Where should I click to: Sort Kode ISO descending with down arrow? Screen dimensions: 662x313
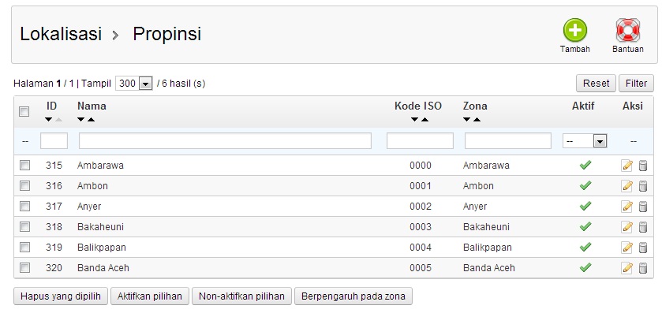click(x=414, y=120)
